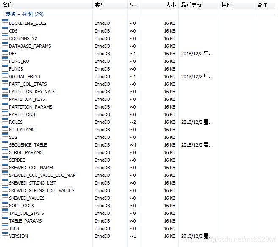The image size is (280, 247).
Task: Click the TBLS table icon
Action: pyautogui.click(x=5, y=228)
